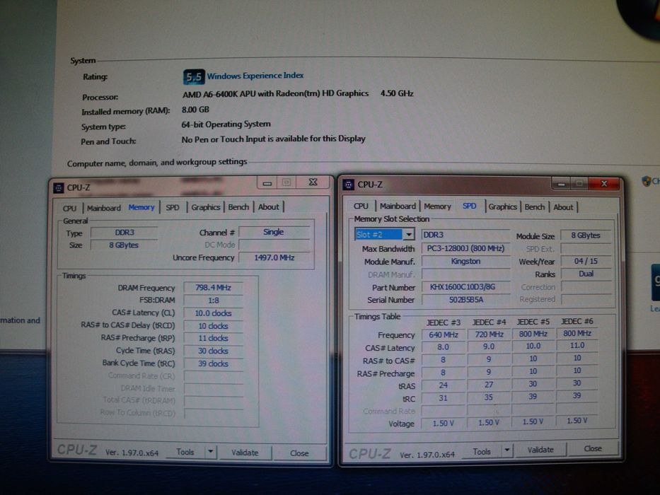Open About tab in left CPU-Z window
This screenshot has height=495, width=660.
[269, 206]
